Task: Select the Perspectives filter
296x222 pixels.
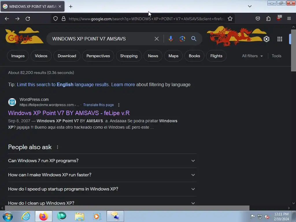Action: click(x=98, y=56)
